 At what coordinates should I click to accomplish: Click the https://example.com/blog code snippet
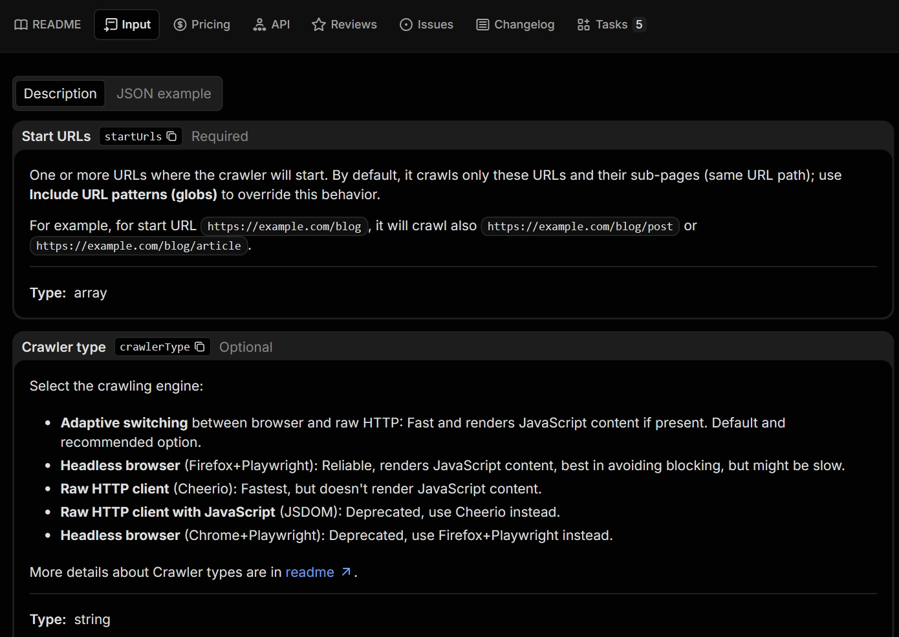point(285,226)
